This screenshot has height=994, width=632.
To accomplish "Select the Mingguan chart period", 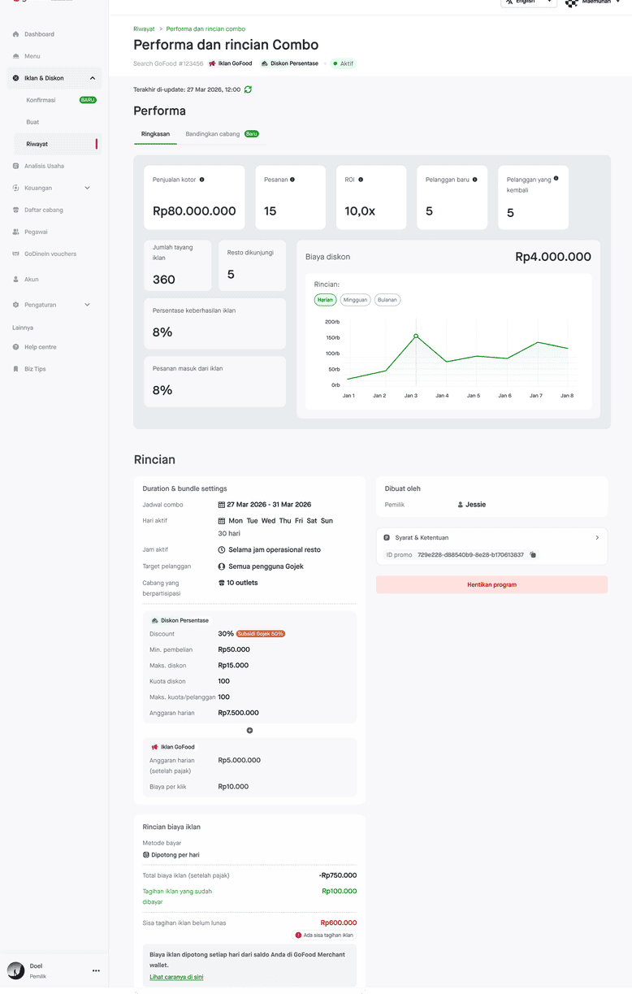I will [355, 300].
